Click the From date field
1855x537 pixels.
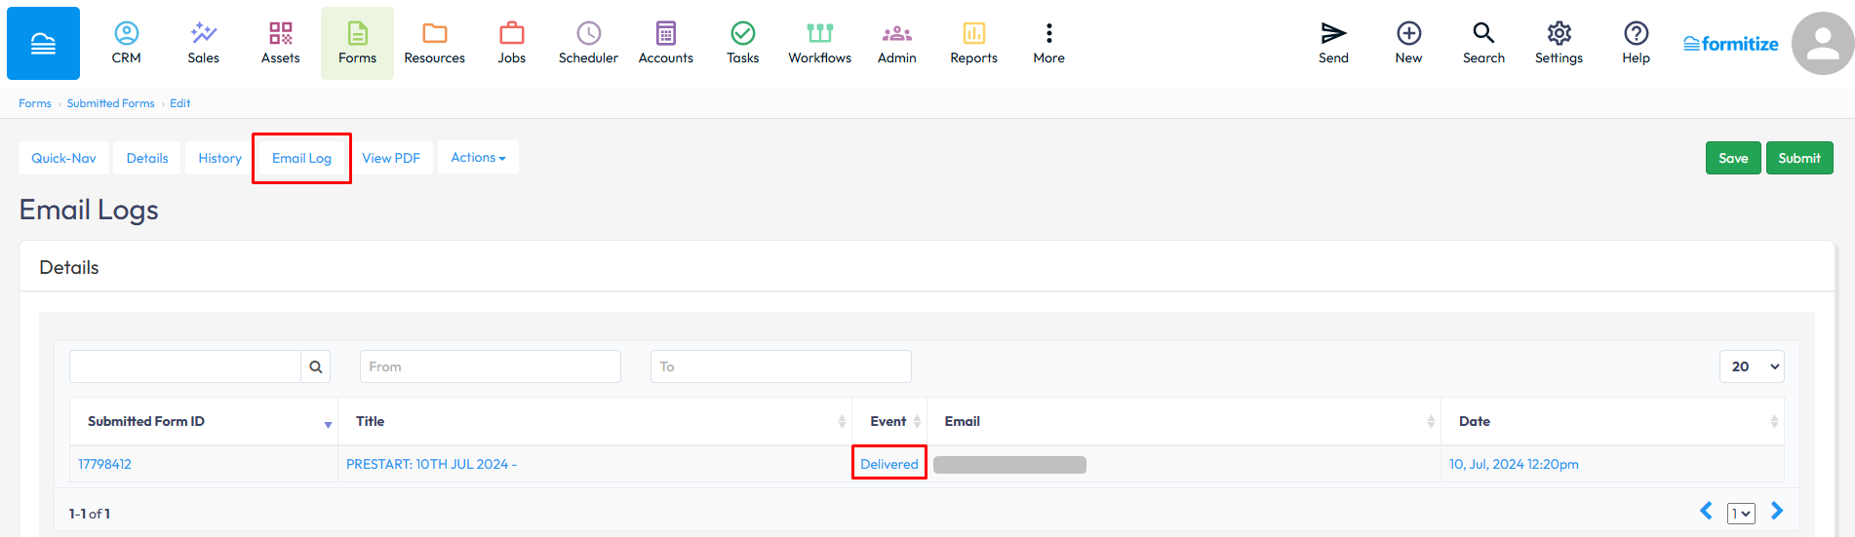pyautogui.click(x=491, y=366)
